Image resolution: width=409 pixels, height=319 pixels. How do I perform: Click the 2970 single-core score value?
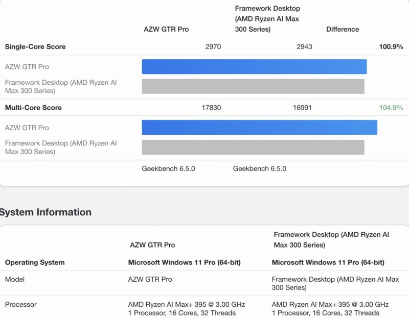coord(213,46)
